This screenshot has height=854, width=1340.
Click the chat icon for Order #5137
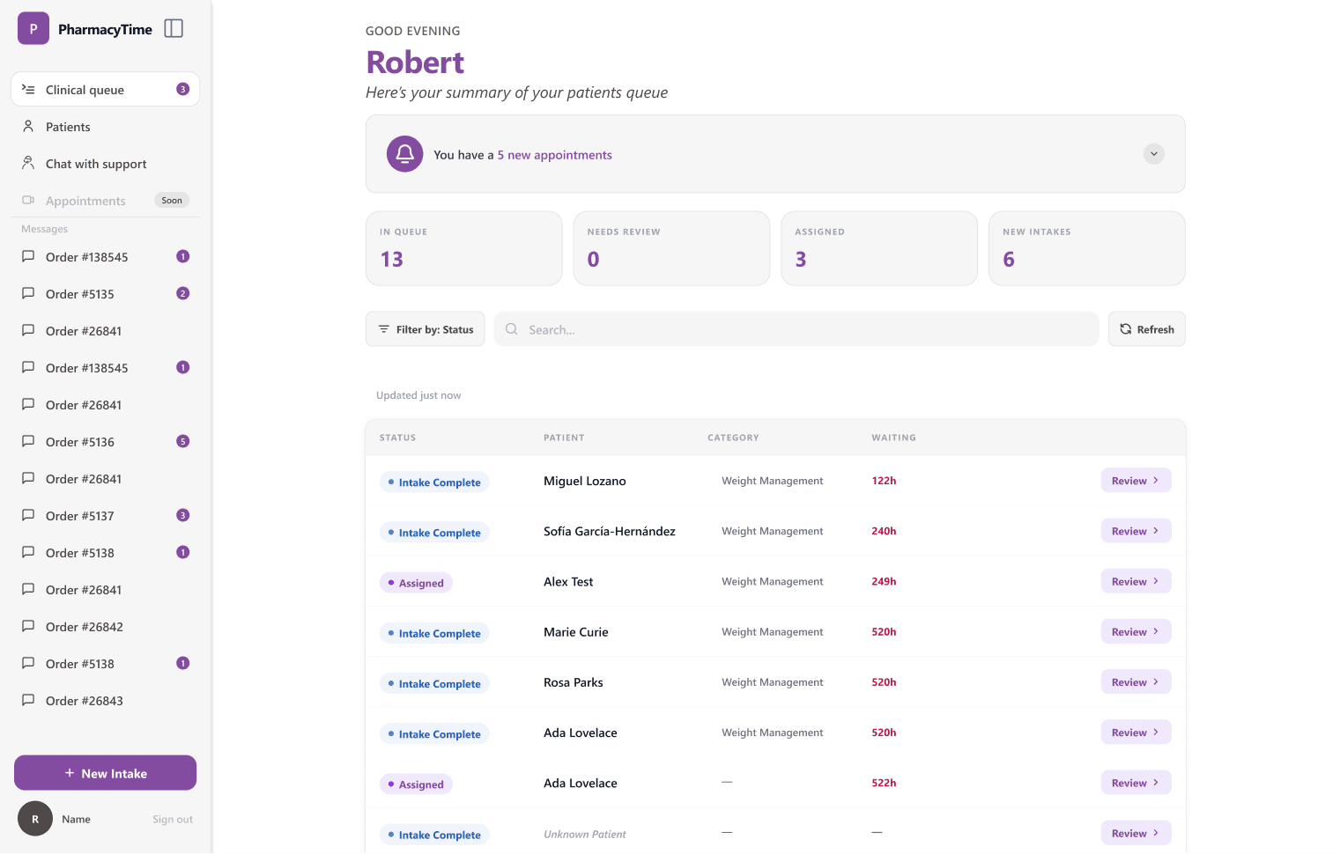point(28,515)
